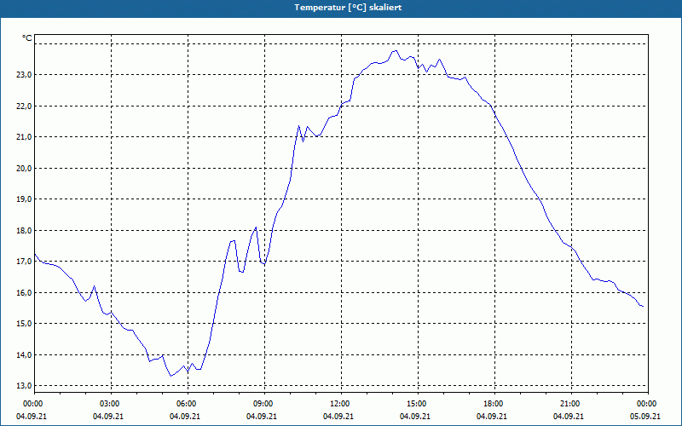Viewport: 682px width, 426px height.
Task: Click the '00:00' time label above 04.09.21
Action: click(x=34, y=404)
